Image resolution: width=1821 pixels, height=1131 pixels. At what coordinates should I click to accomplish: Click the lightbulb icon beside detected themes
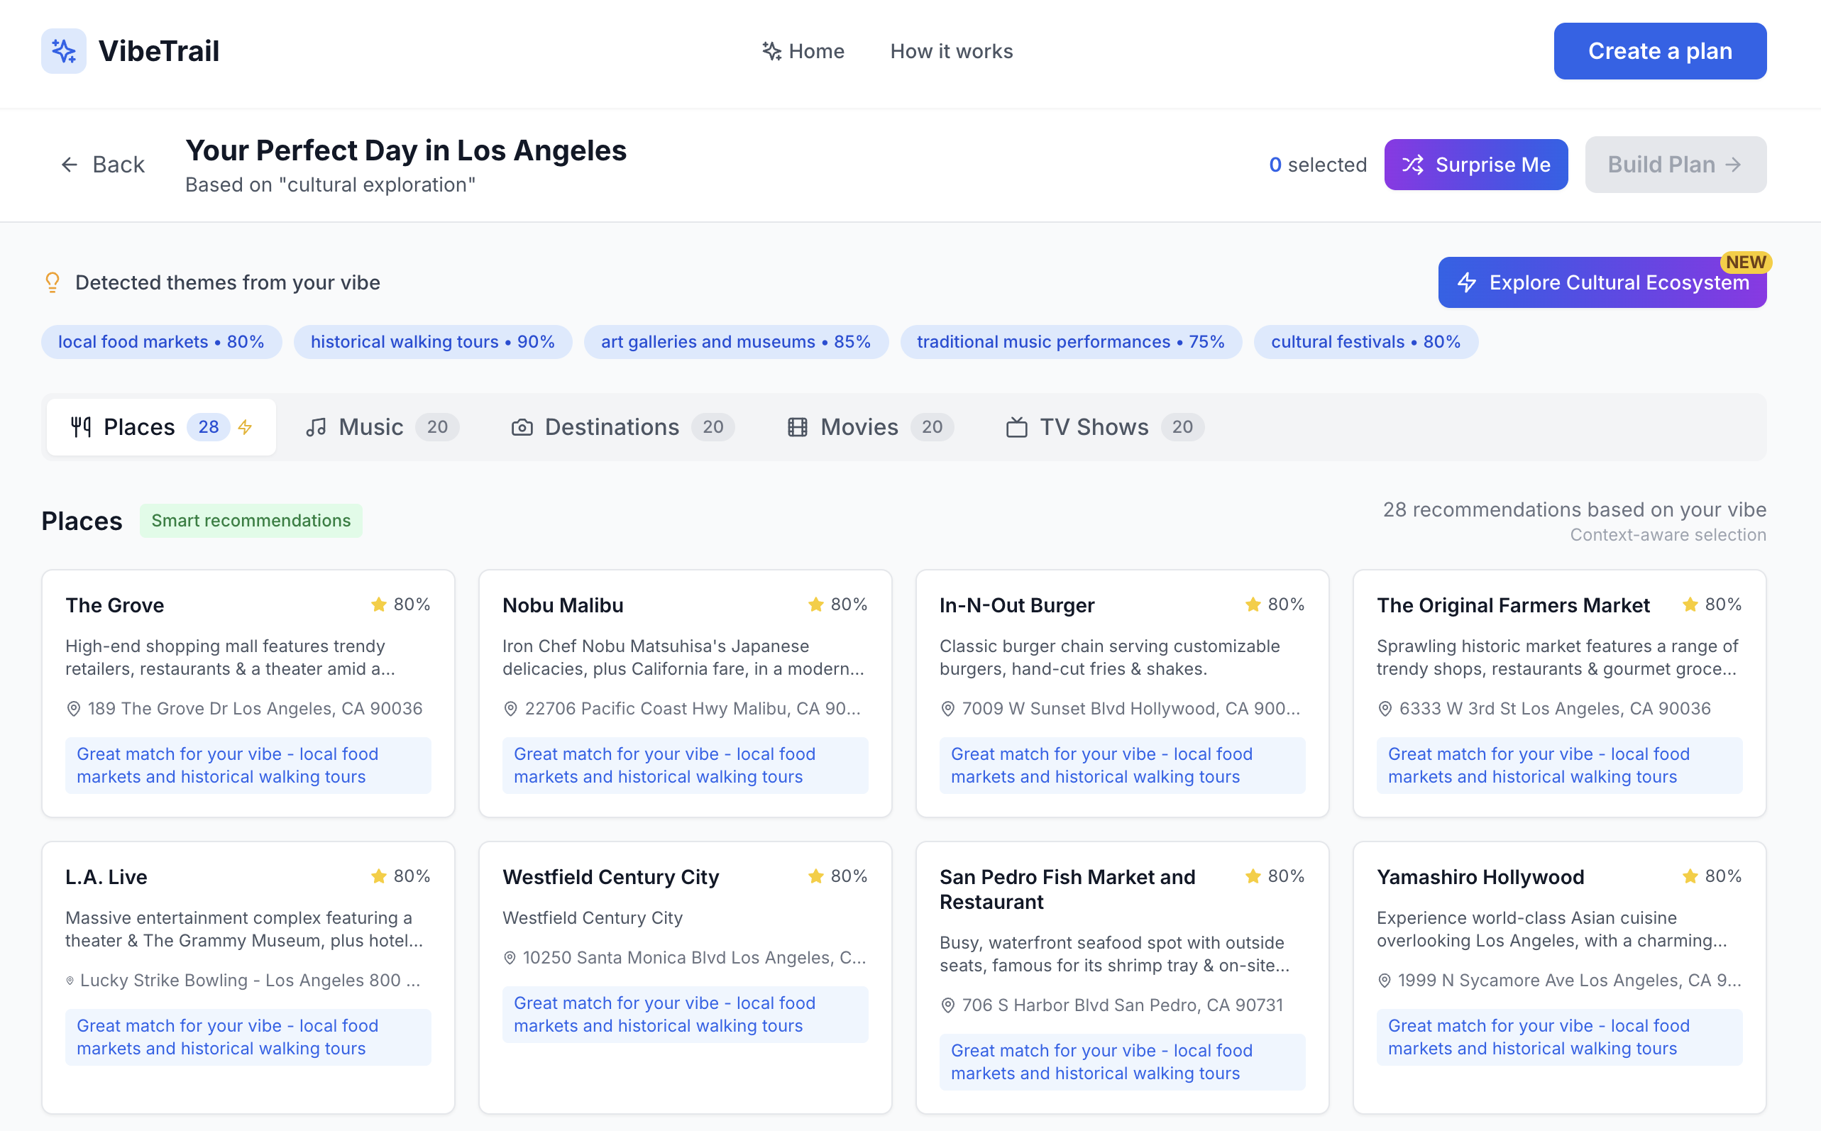point(53,282)
